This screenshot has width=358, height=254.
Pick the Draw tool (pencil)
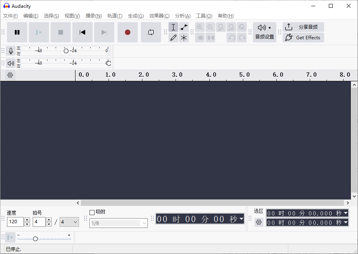coord(173,37)
